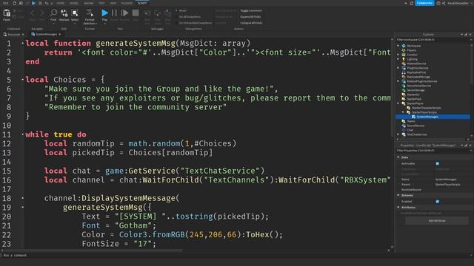Click the Expand All Folds action
This screenshot has height=266, width=474.
(250, 17)
